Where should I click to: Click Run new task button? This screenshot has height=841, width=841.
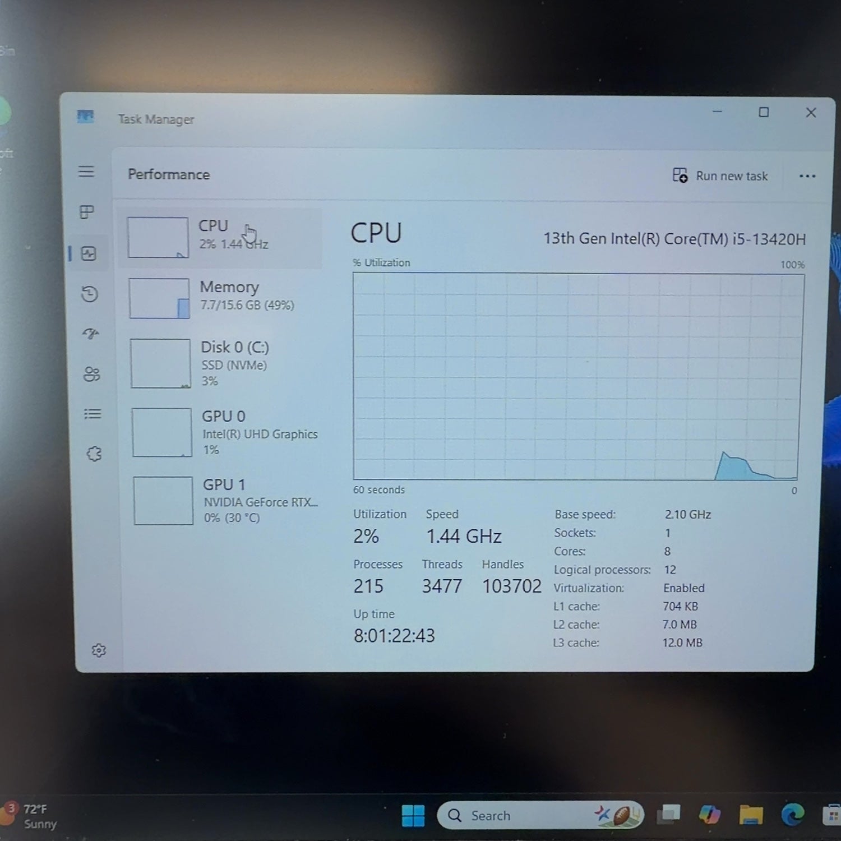coord(720,175)
